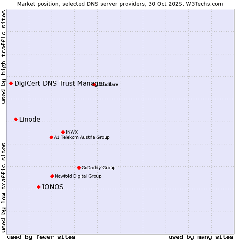Click the 'used by fewer sites' axis label
The image size is (240, 240).
(41, 237)
